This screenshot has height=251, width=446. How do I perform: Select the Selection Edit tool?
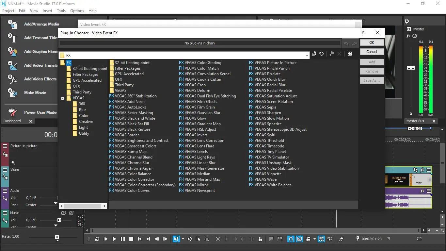198,239
